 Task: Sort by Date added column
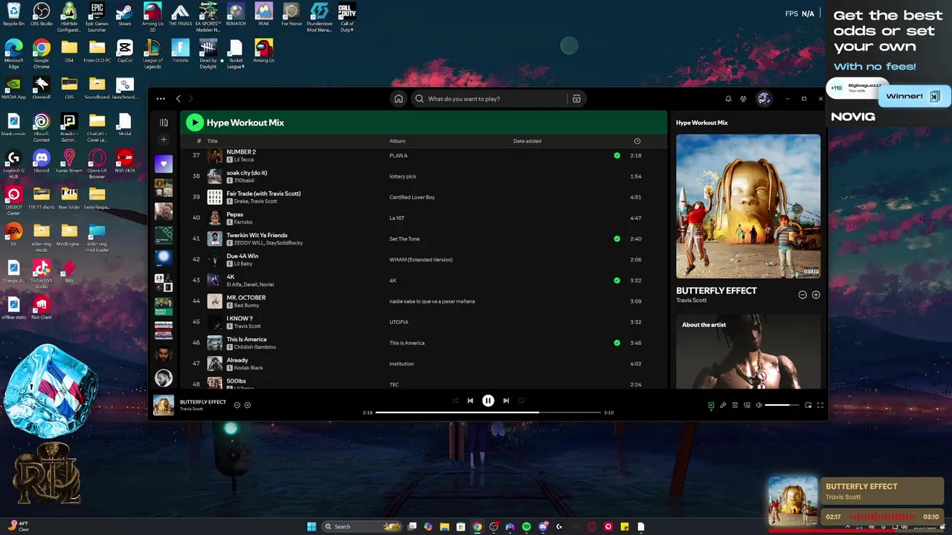click(527, 141)
